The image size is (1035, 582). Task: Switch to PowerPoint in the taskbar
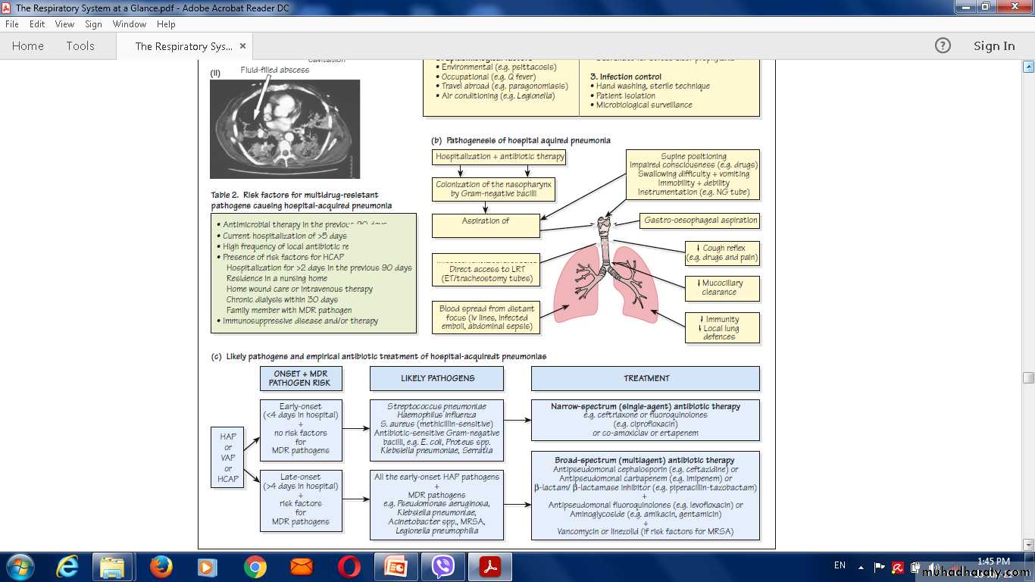pyautogui.click(x=396, y=567)
